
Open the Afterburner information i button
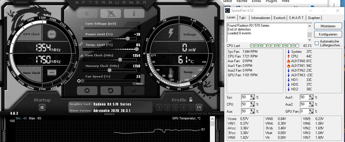click(x=134, y=13)
